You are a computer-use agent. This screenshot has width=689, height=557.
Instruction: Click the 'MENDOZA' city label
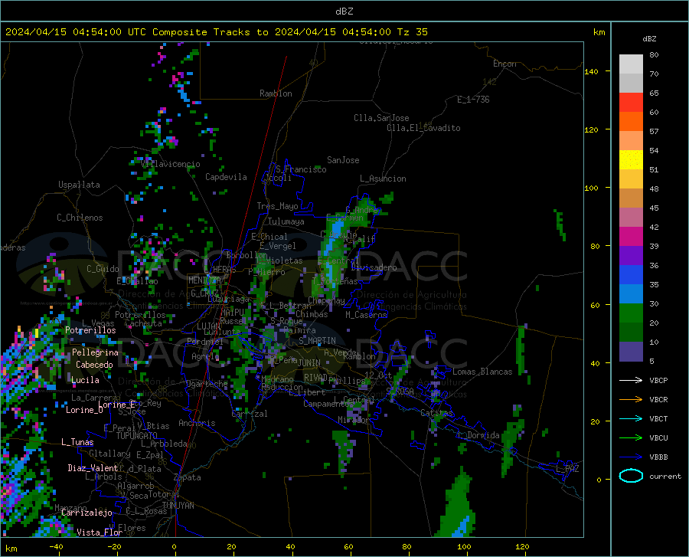[204, 280]
